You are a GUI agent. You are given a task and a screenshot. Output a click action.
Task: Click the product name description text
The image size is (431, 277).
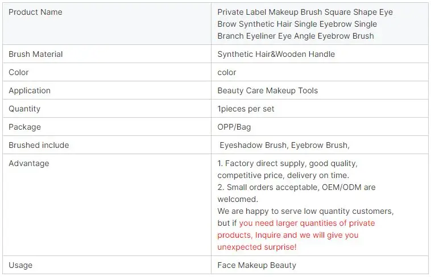[x=305, y=24]
